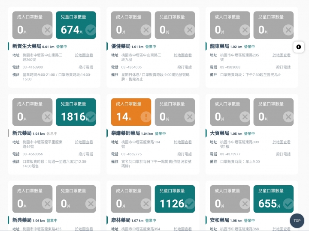The width and height of the screenshot is (309, 231).
Task: Select the 龍東藥局 pharmacy name
Action: click(219, 46)
